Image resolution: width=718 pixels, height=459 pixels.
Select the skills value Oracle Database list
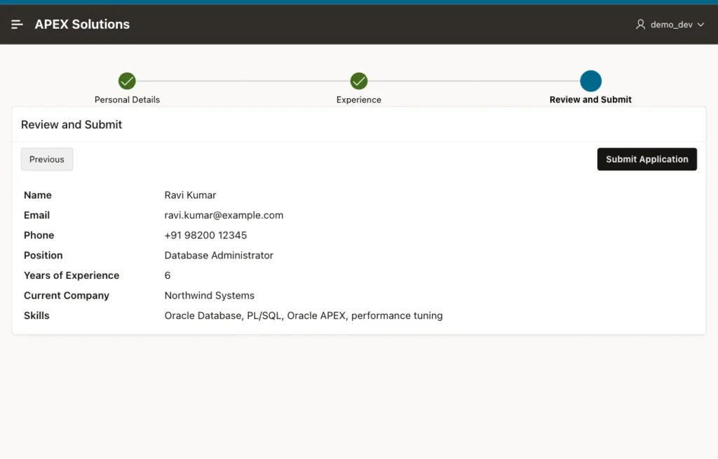304,316
